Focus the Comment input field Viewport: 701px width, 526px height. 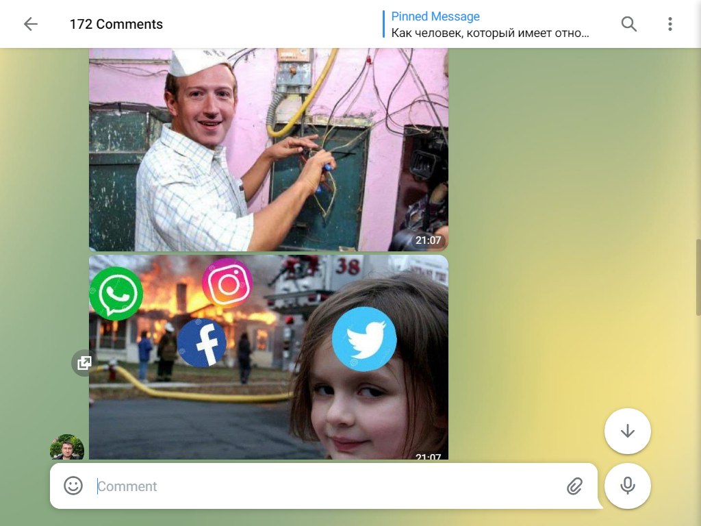tap(329, 486)
